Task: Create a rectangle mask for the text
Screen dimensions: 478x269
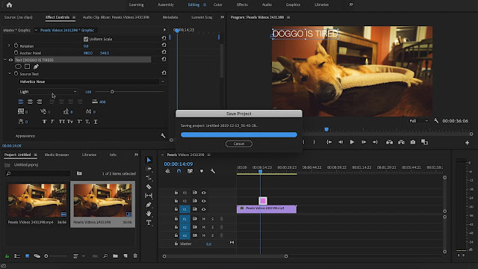Action: click(x=27, y=67)
